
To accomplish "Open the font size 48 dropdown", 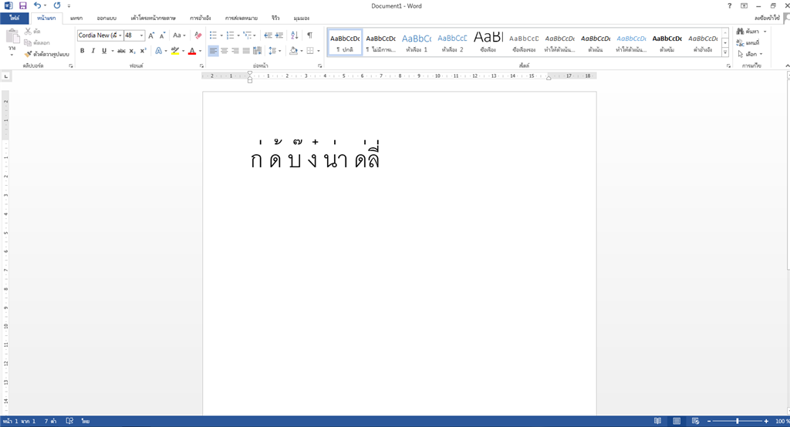I will 142,35.
